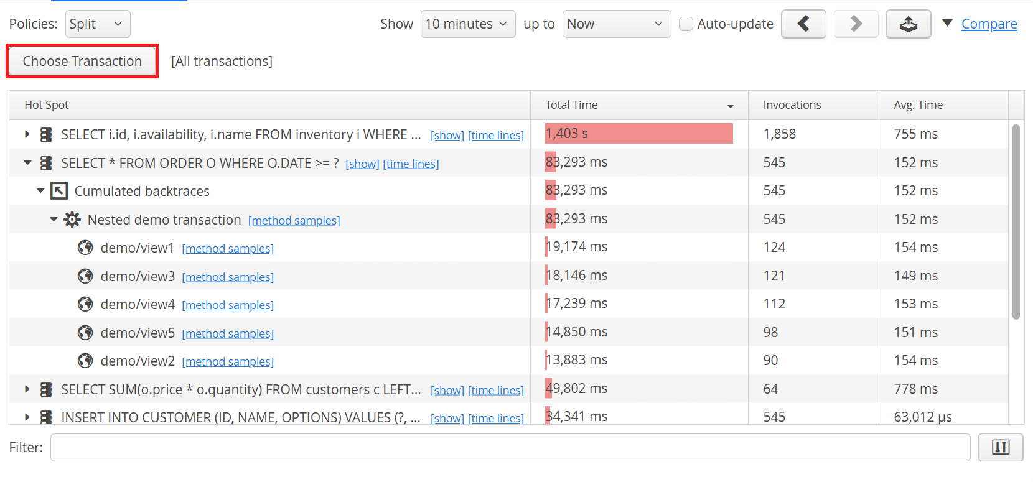Open the 10 minutes time range dropdown
The height and width of the screenshot is (482, 1033).
click(x=468, y=24)
